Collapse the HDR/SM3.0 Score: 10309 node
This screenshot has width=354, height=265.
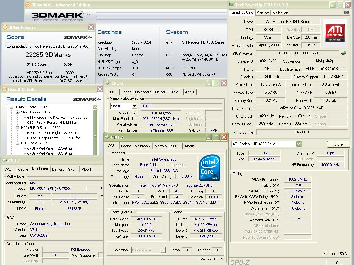[17, 128]
